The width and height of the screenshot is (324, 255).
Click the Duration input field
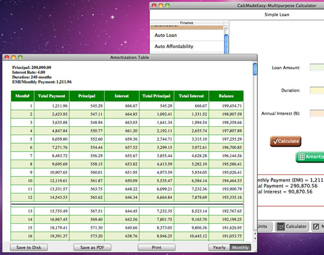pyautogui.click(x=317, y=90)
